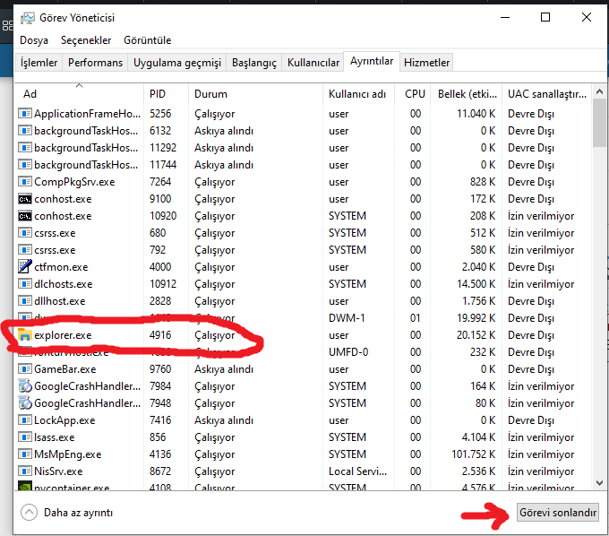This screenshot has width=609, height=536.
Task: Click the NisSrv.exe process icon
Action: click(25, 471)
